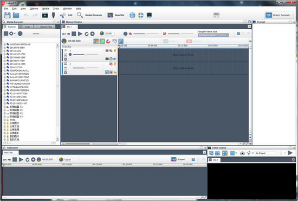Viewport: 298px width, 201px height.
Task: Click the Watch Tutorials button
Action: coord(278,15)
